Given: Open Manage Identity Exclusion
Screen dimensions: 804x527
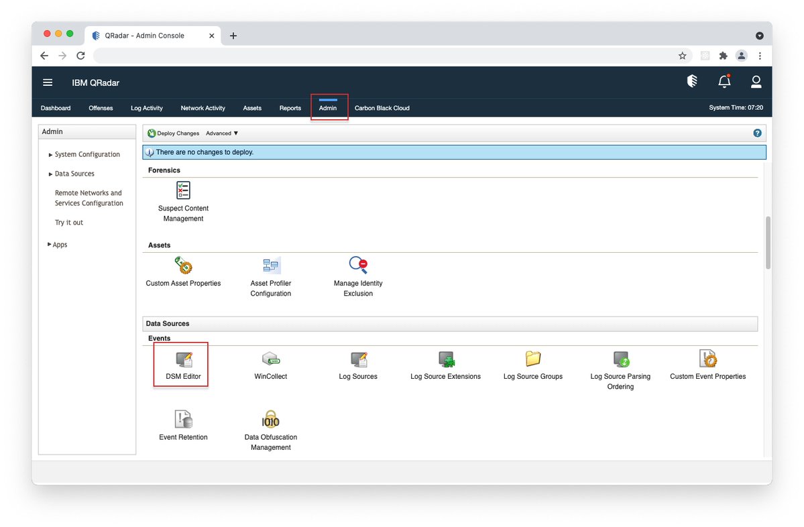Looking at the screenshot, I should point(358,277).
